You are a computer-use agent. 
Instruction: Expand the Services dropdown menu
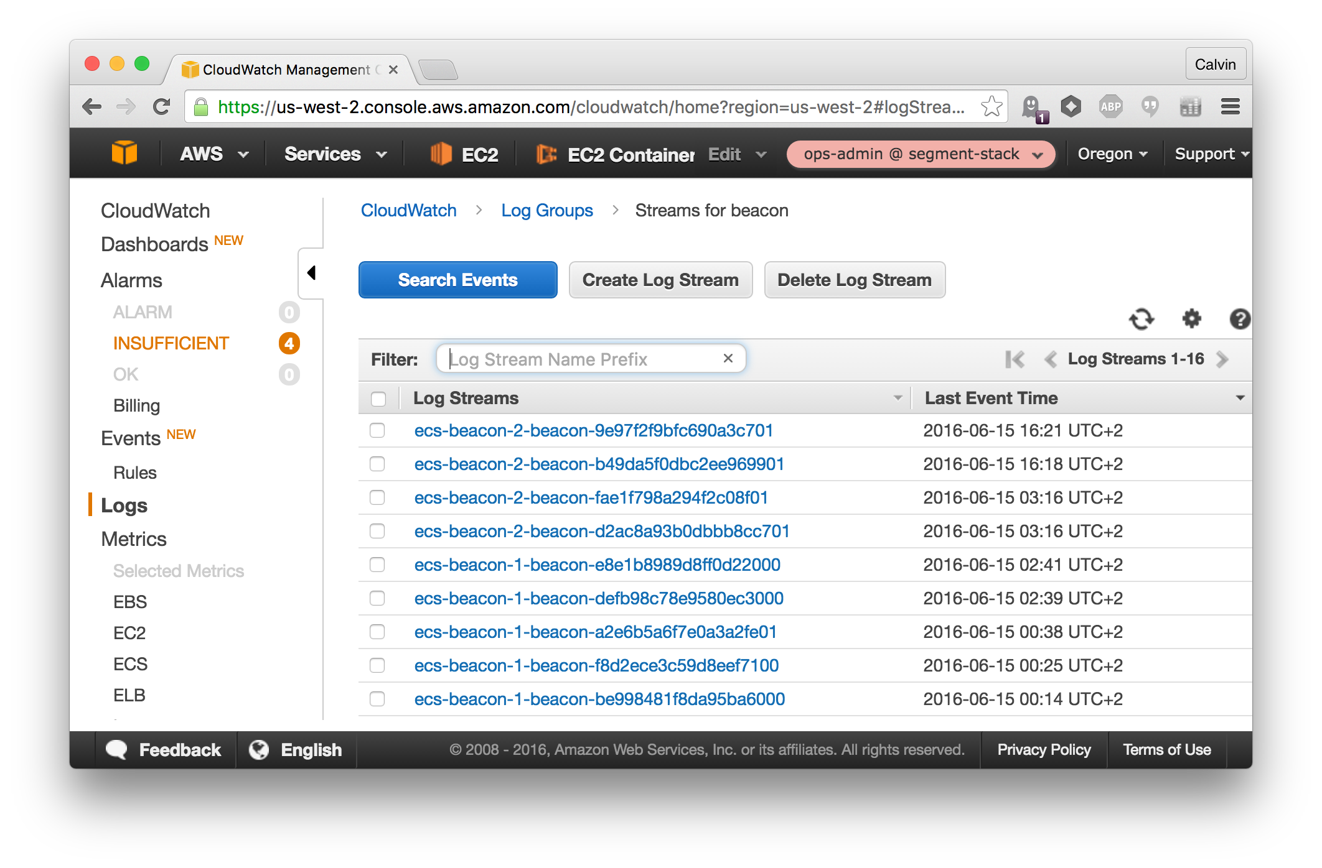(x=335, y=154)
